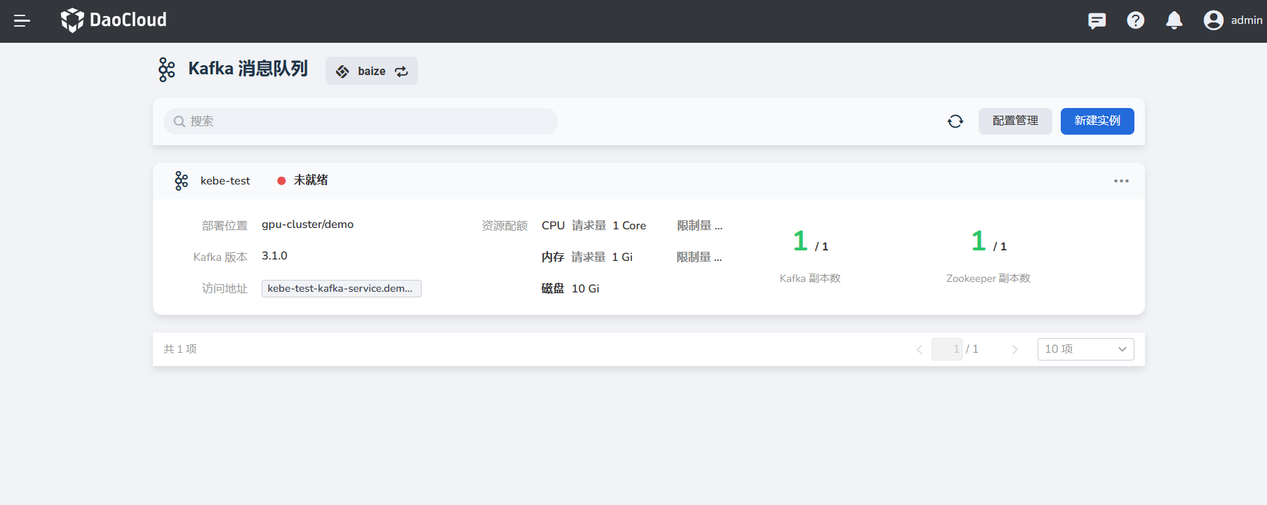Switch the baize workspace selector
Image resolution: width=1267 pixels, height=505 pixels.
(x=372, y=72)
